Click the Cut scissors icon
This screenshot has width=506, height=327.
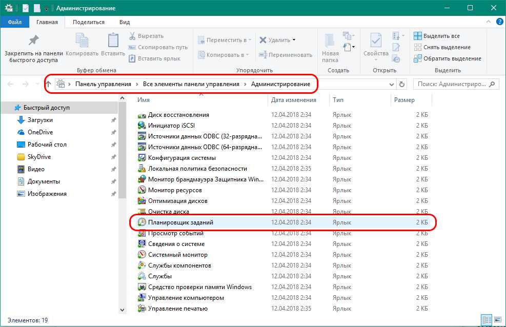tap(132, 36)
